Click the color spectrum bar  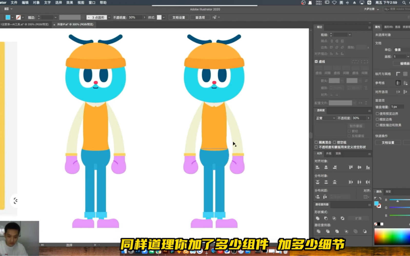pyautogui.click(x=392, y=237)
